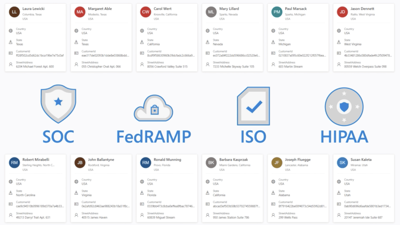
Task: Open John Ballantyne's name heading
Action: pos(101,159)
